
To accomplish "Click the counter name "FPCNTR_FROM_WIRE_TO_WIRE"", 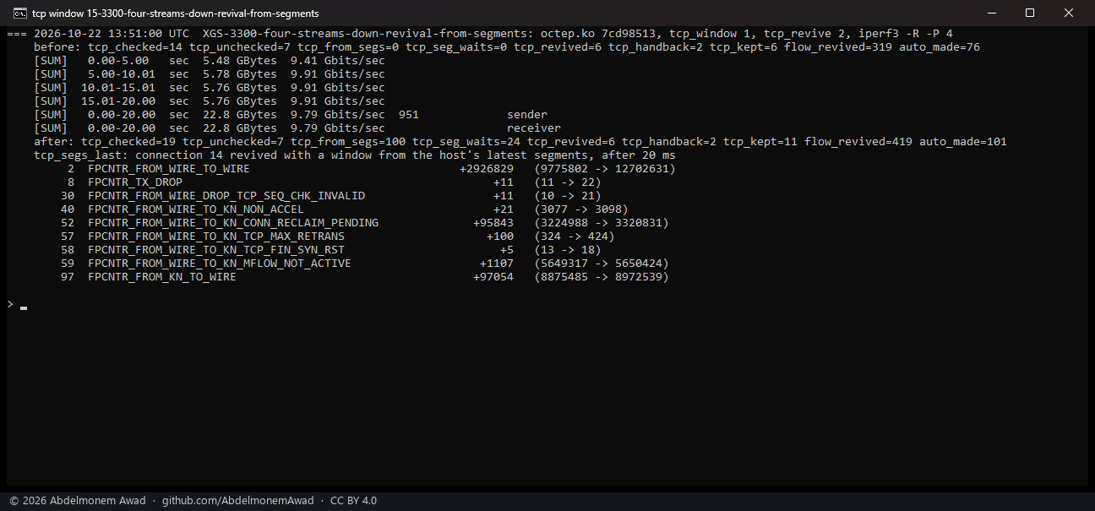I will pyautogui.click(x=169, y=169).
